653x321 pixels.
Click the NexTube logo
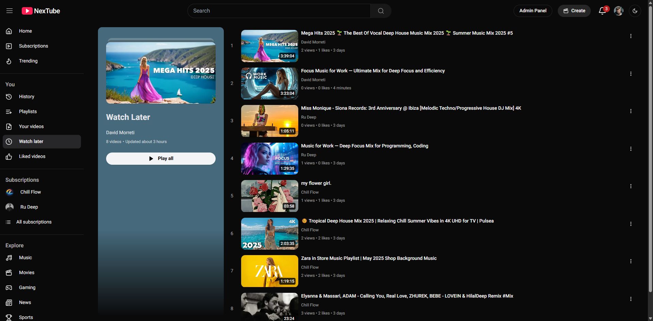tap(41, 11)
